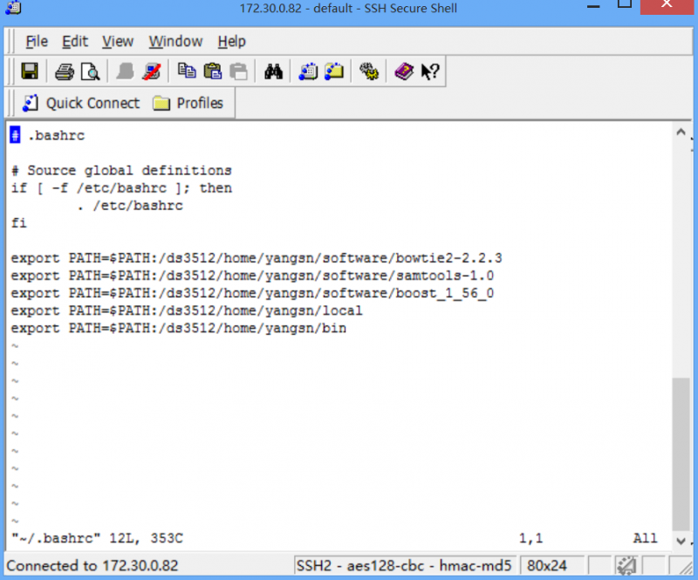Click the Quick Connect label
The image size is (698, 580).
[x=92, y=103]
